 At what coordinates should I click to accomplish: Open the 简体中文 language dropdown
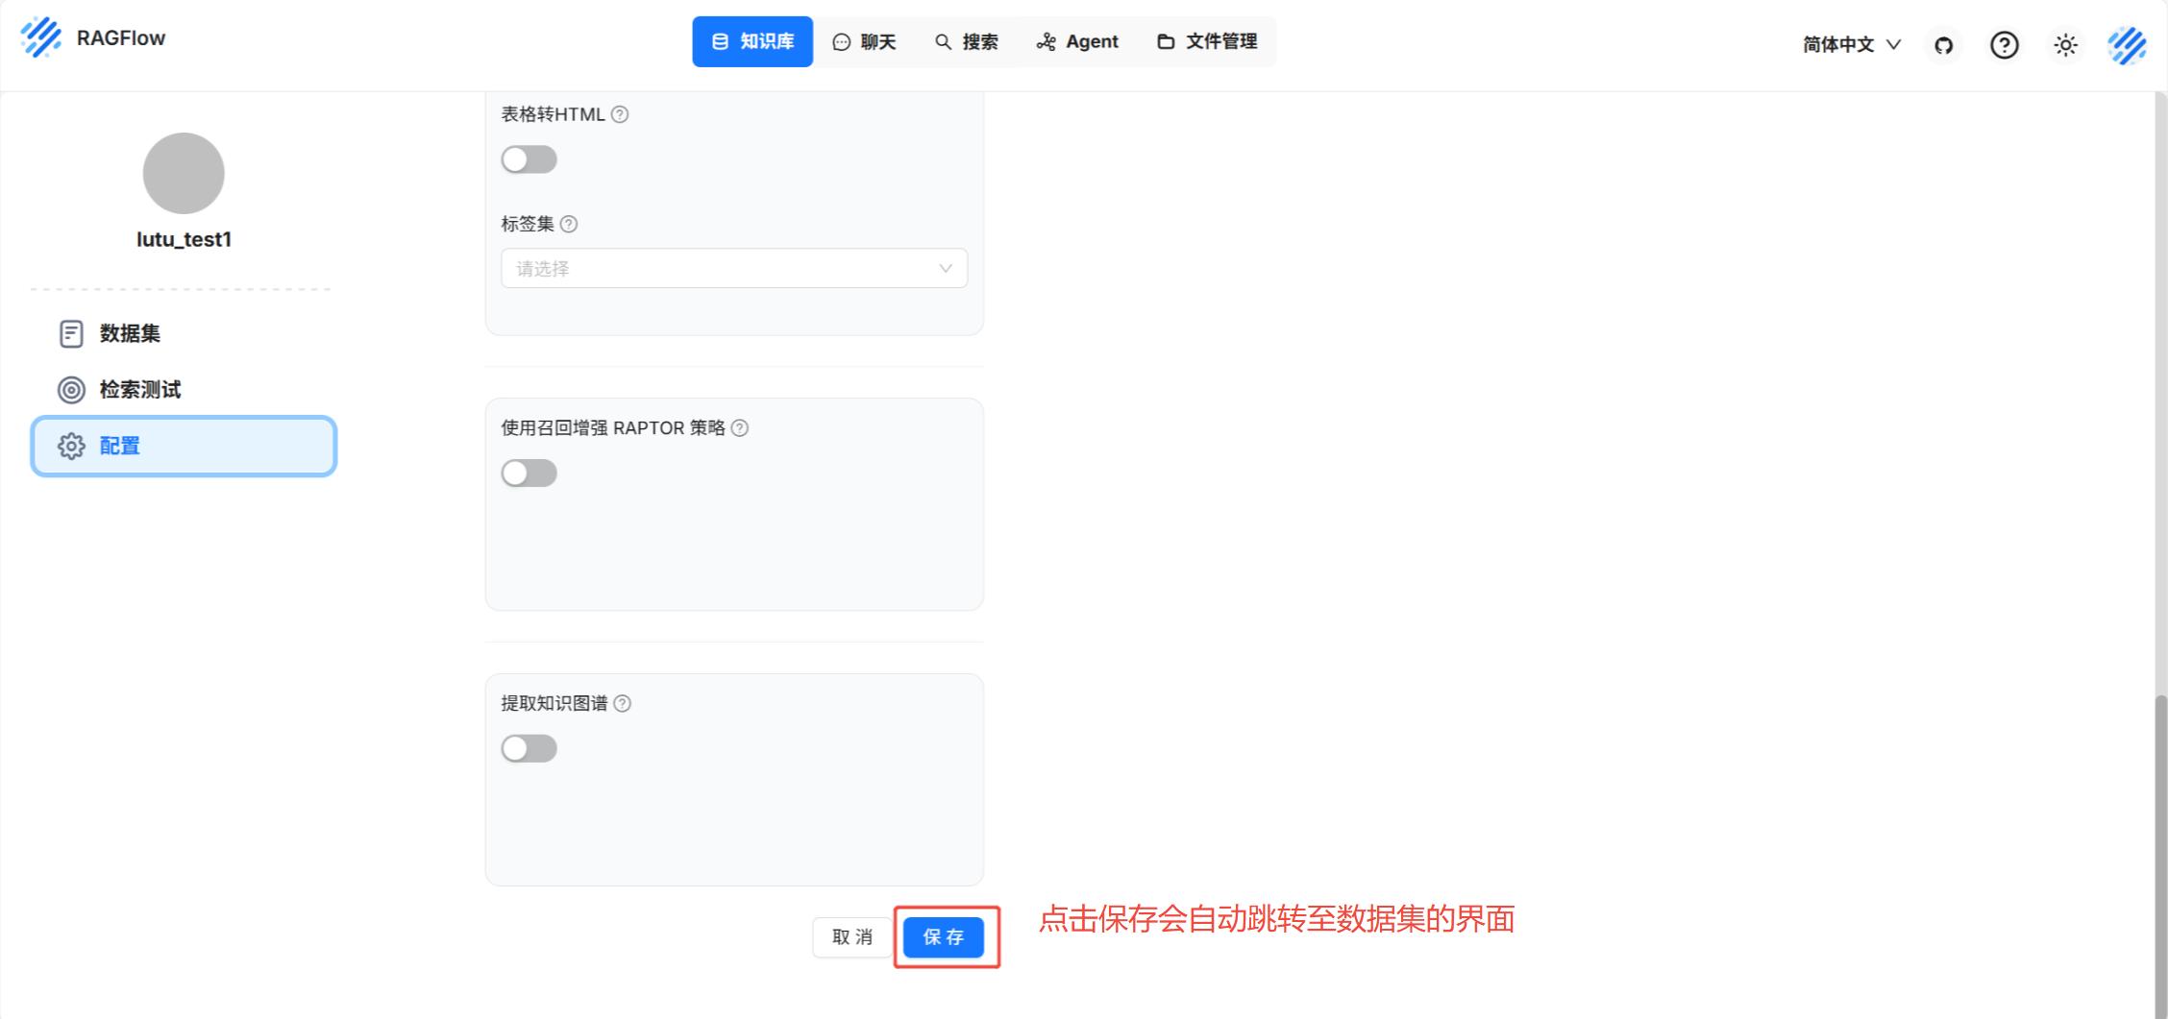pyautogui.click(x=1851, y=45)
